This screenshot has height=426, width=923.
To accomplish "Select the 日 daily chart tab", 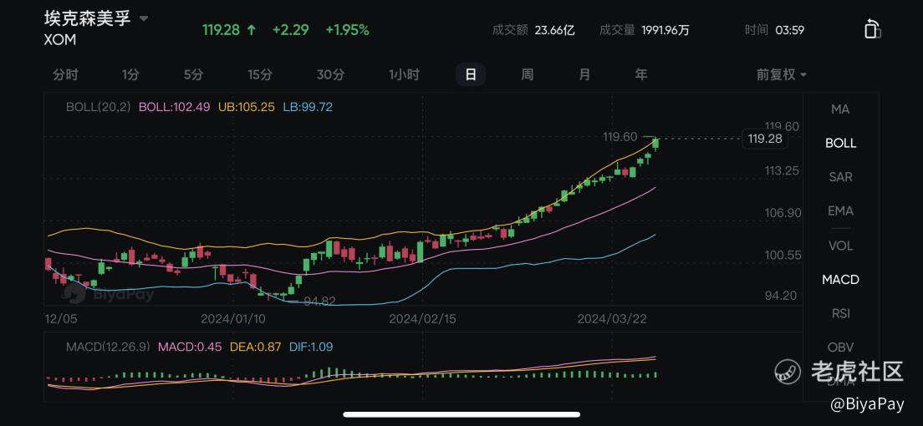I will coord(471,74).
